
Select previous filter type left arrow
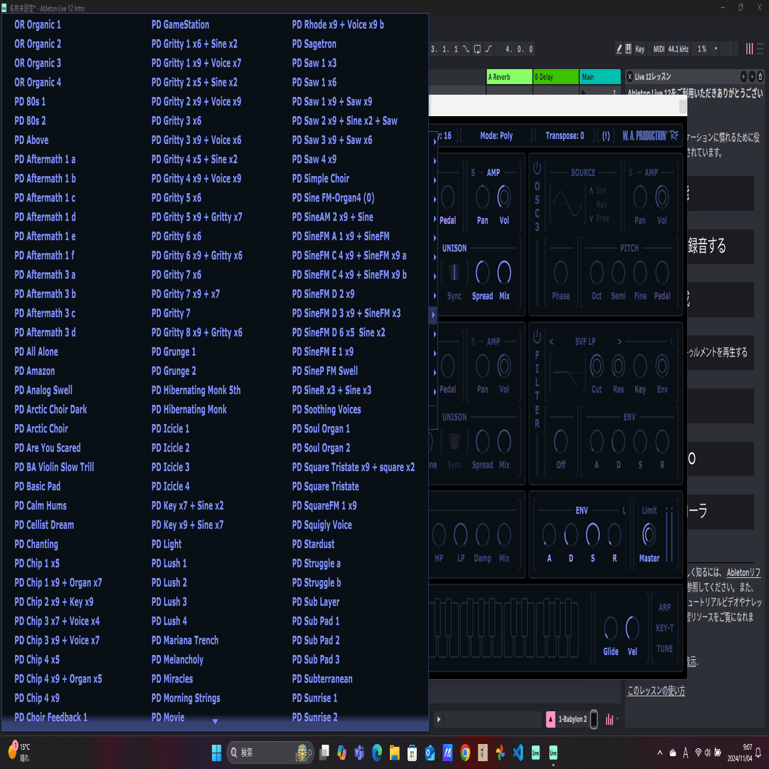(x=551, y=341)
